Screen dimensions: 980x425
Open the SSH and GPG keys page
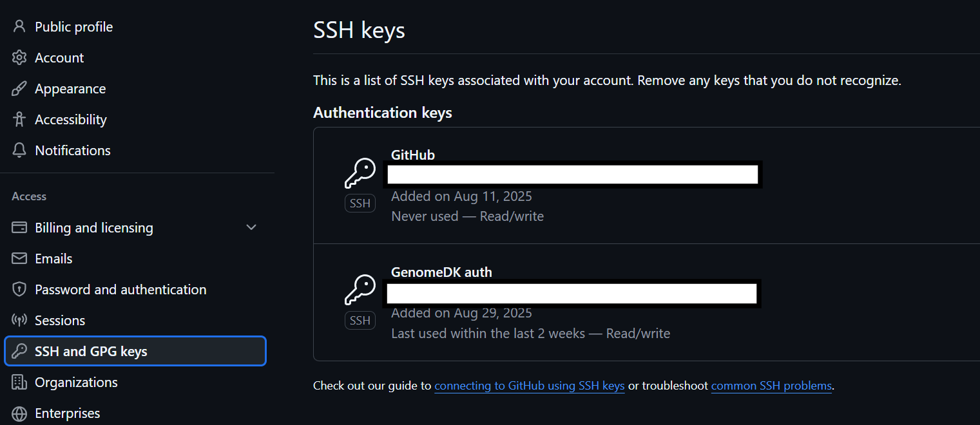91,351
